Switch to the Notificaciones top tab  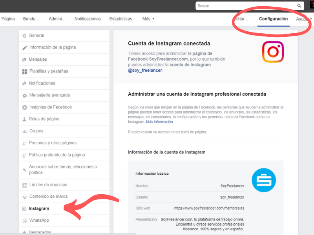pyautogui.click(x=88, y=19)
